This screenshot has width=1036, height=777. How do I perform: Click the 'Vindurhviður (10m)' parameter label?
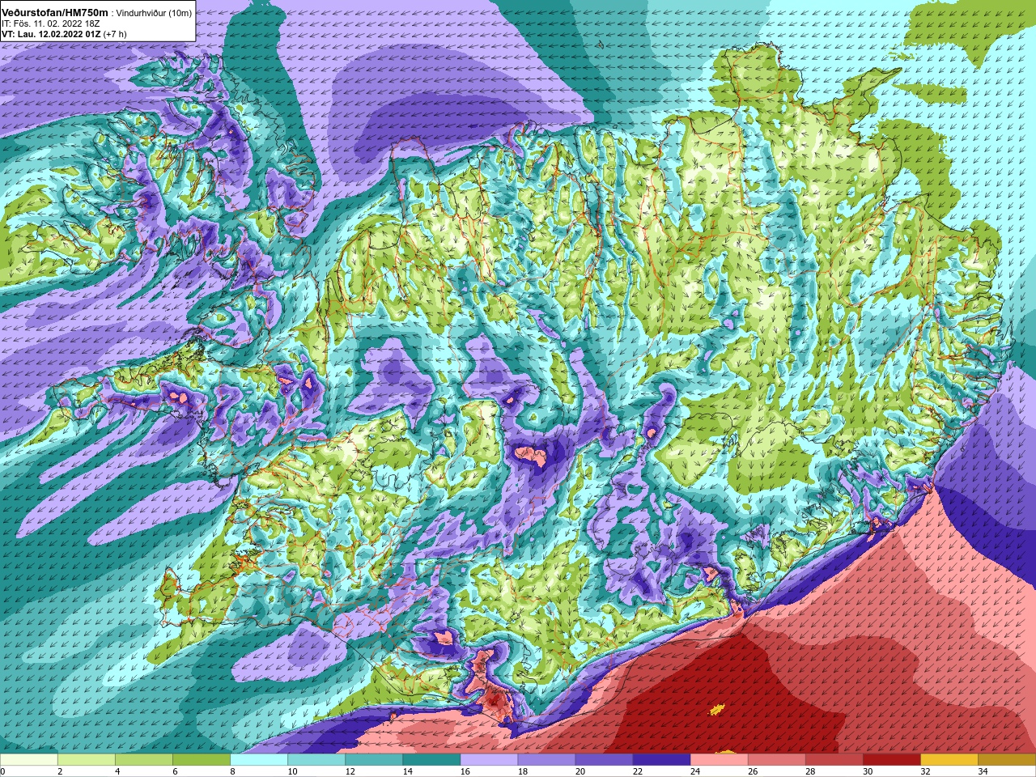point(155,14)
